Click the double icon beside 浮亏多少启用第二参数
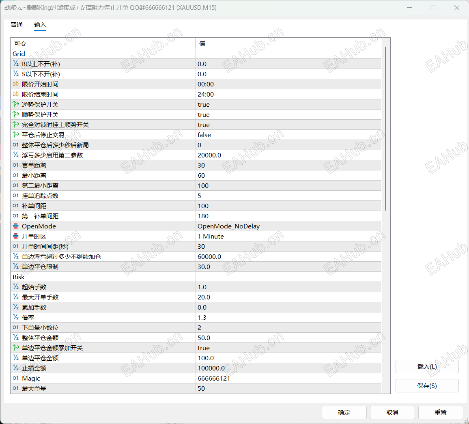The height and width of the screenshot is (424, 469). pyautogui.click(x=15, y=155)
